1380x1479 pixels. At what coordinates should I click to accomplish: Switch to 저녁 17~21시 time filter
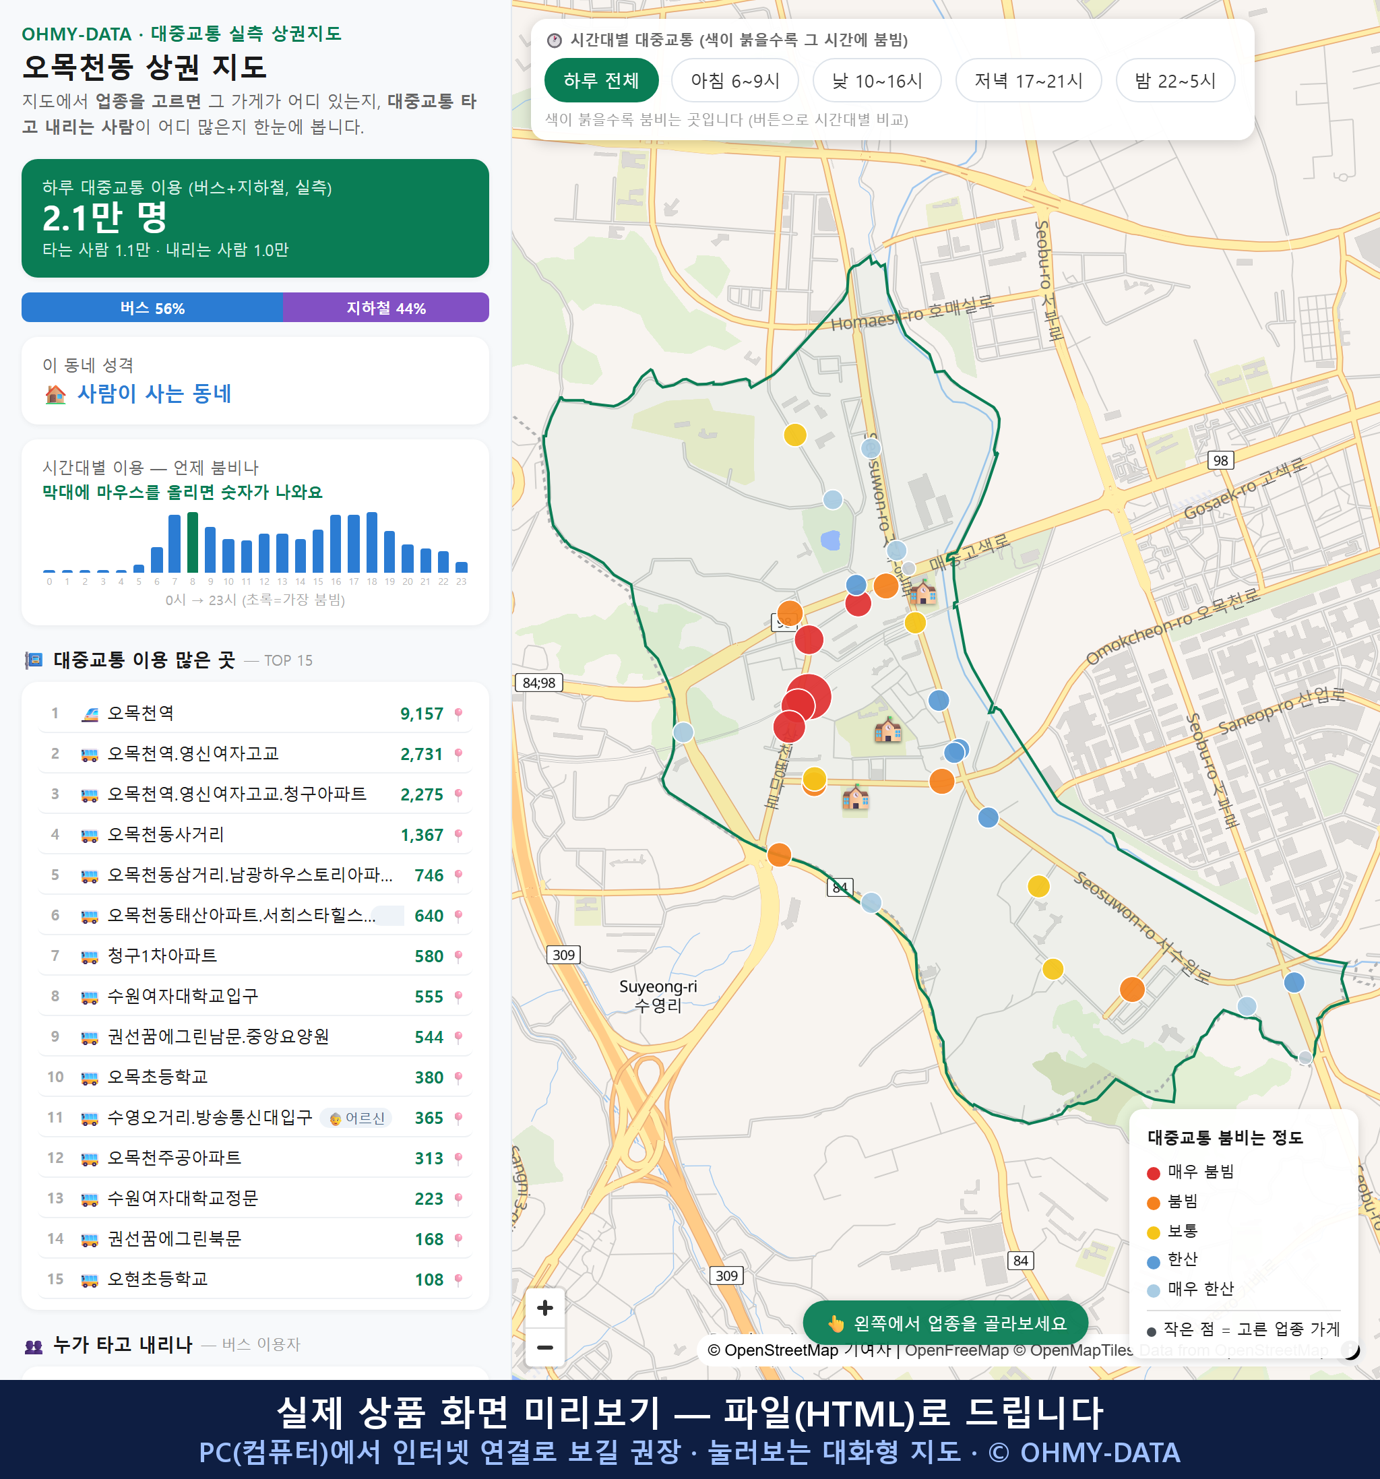pos(1028,80)
